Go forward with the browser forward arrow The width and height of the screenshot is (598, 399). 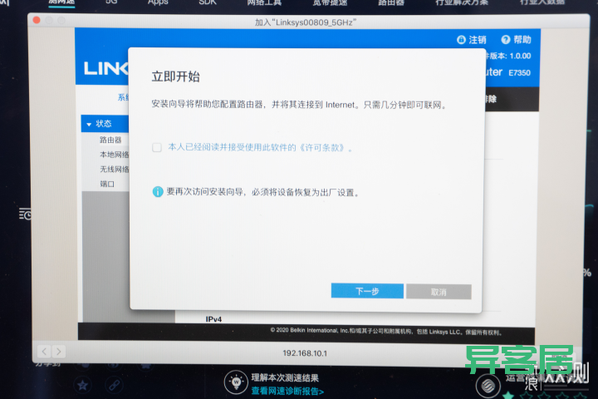(58, 352)
